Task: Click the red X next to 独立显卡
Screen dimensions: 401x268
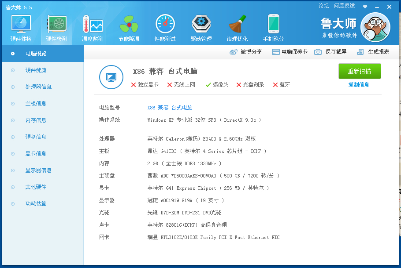Action: coord(134,85)
